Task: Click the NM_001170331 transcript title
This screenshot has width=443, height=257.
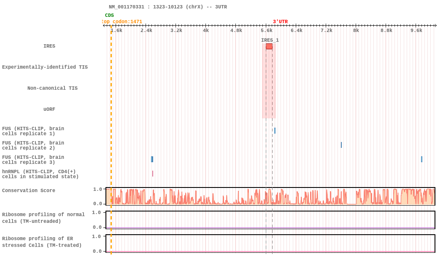Action: click(168, 7)
